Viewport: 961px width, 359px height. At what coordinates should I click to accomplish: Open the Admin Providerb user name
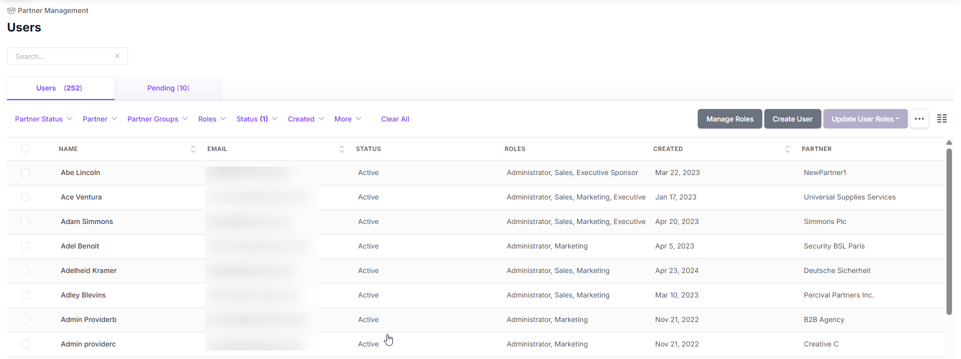coord(89,319)
